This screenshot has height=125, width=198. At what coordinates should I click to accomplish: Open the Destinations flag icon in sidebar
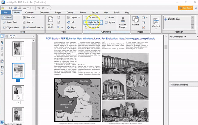coord(2,48)
